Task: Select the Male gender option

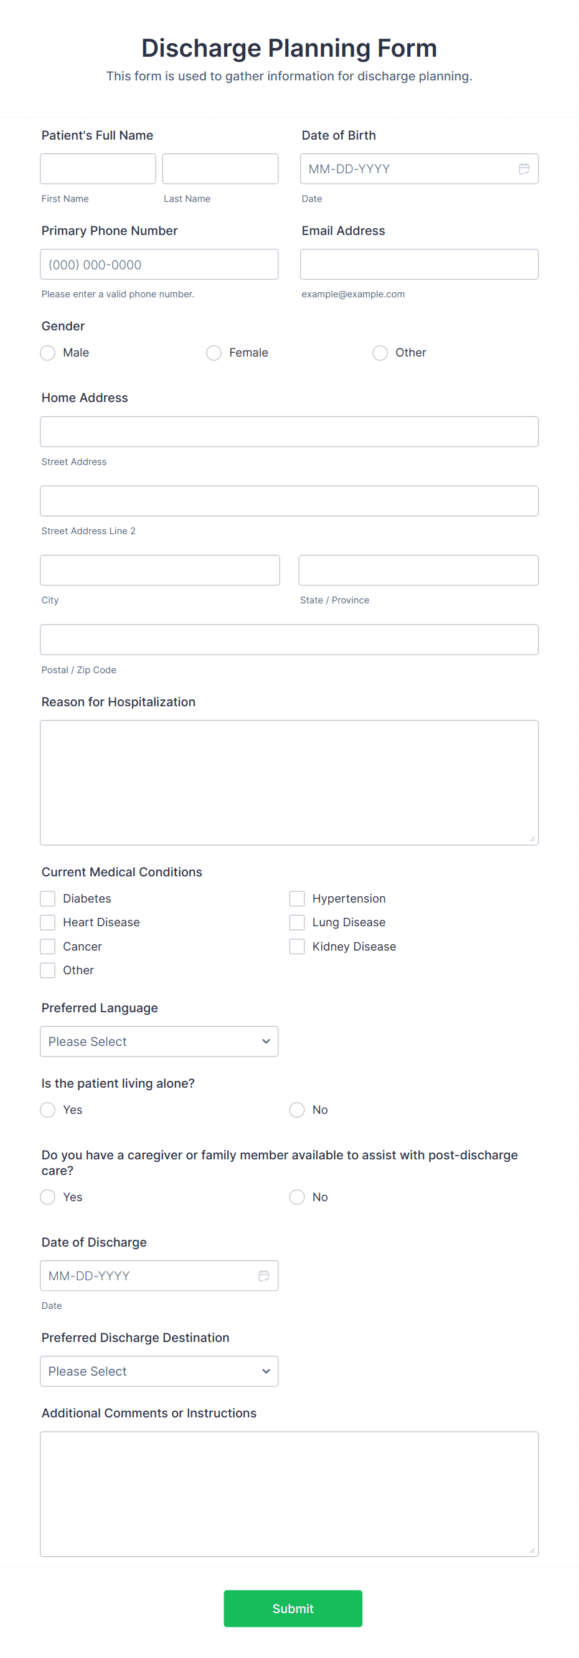Action: pyautogui.click(x=47, y=353)
